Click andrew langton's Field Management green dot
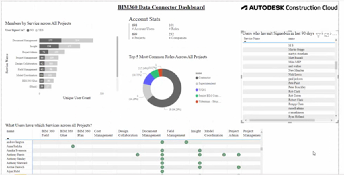The image size is (344, 175). (186, 142)
